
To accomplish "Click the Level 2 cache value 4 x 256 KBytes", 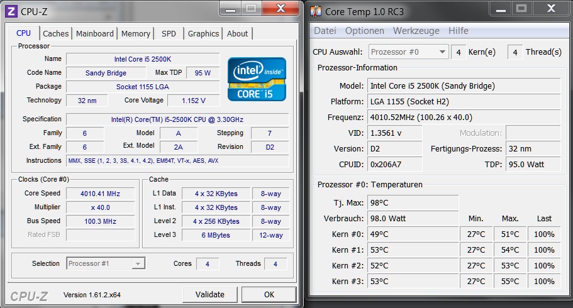I will 216,221.
